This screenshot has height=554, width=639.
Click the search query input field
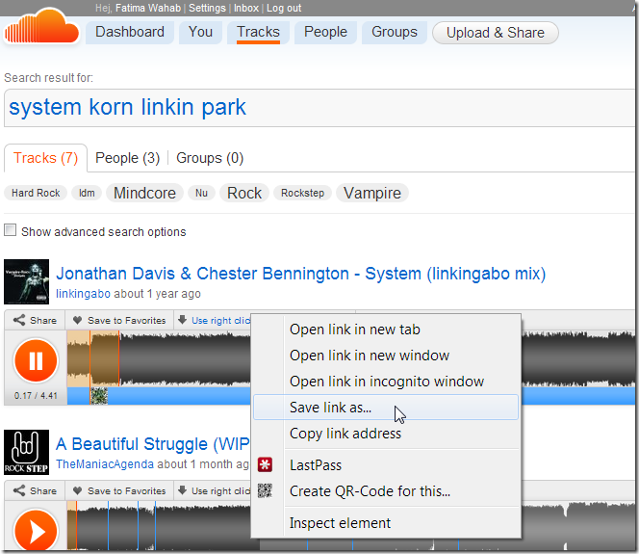[x=319, y=108]
